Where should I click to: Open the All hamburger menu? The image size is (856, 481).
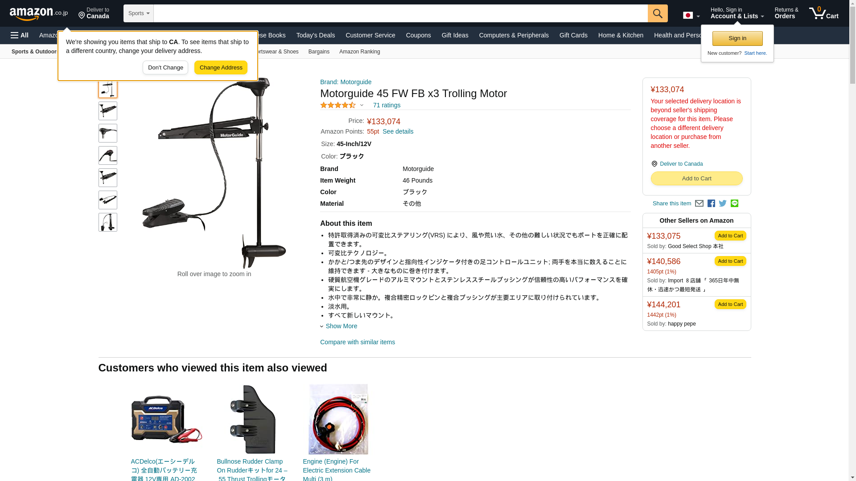[x=20, y=35]
